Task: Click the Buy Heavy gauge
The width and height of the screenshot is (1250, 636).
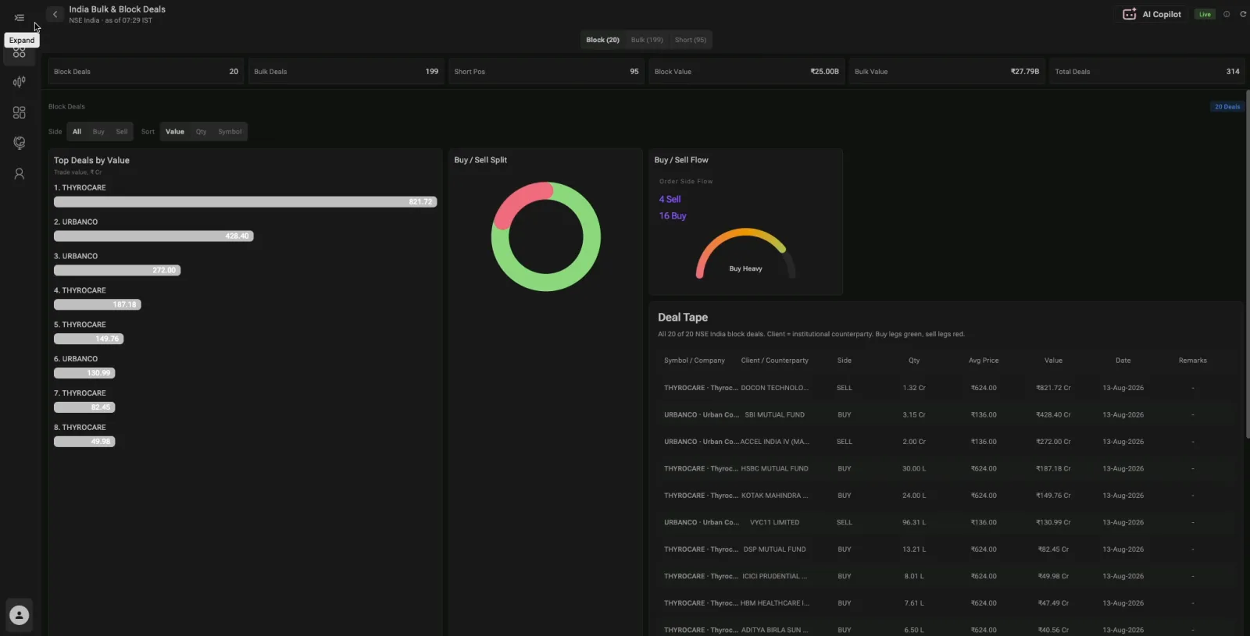Action: (x=746, y=253)
